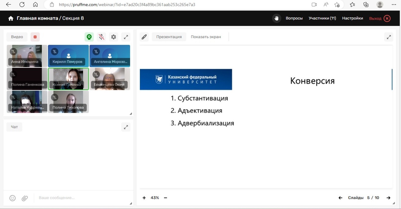Viewport: 401px width, 209px height.
Task: Open video settings gear icon
Action: click(x=114, y=37)
